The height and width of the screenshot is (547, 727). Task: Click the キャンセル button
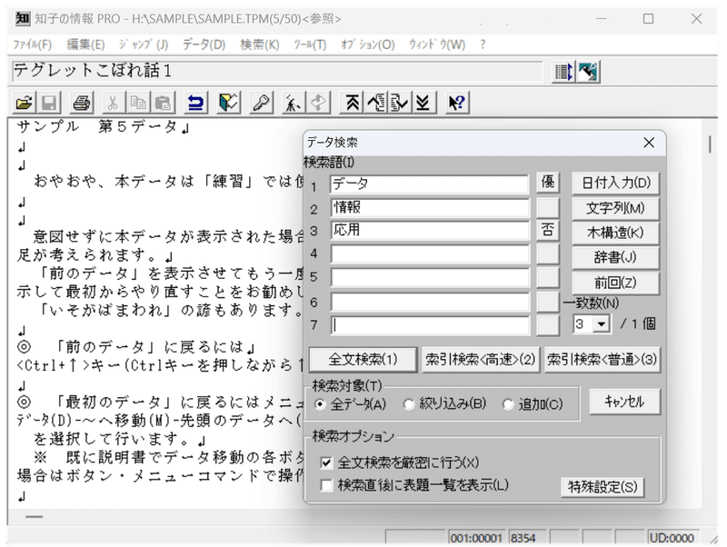click(x=624, y=402)
